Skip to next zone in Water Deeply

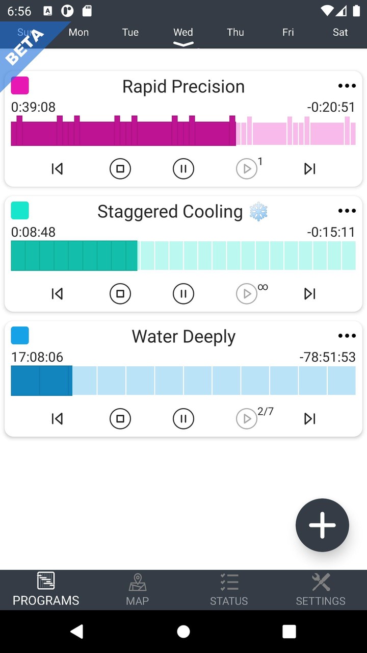309,418
